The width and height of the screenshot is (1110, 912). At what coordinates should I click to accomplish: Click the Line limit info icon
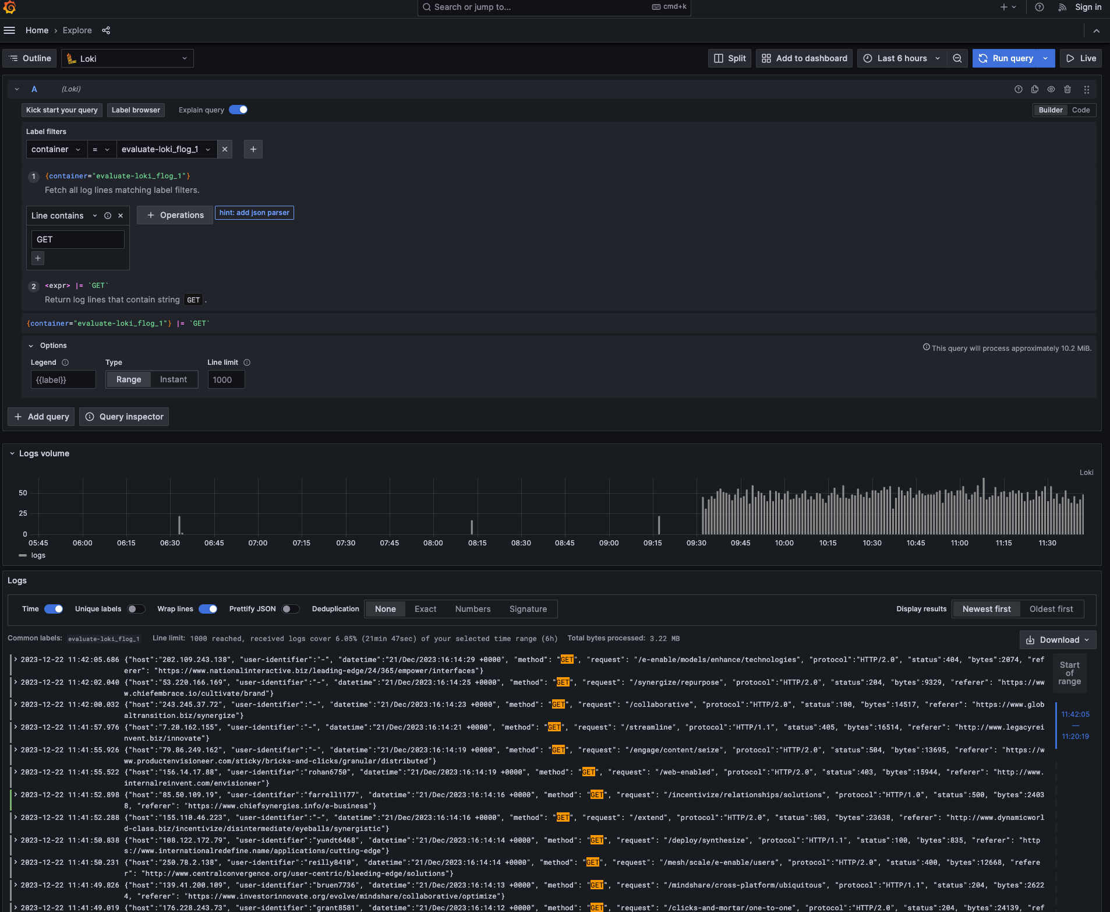pyautogui.click(x=247, y=362)
